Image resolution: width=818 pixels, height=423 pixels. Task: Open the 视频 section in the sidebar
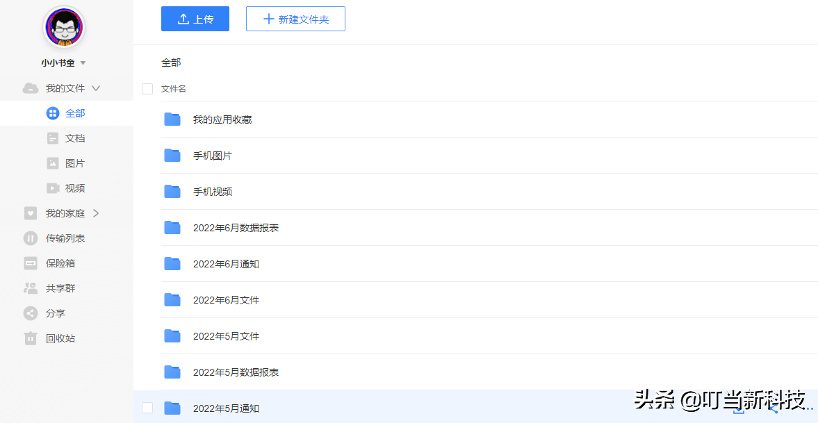coord(76,188)
